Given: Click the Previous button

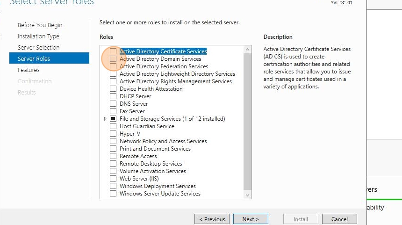Looking at the screenshot, I should (x=212, y=219).
